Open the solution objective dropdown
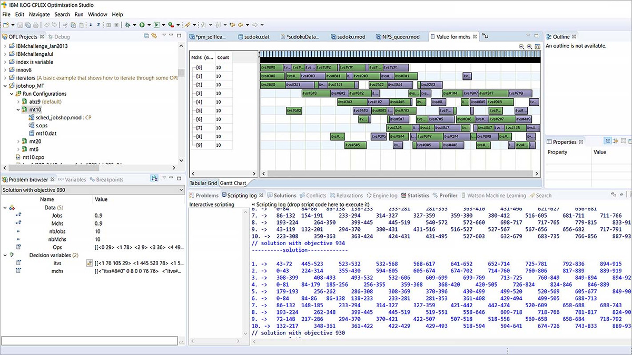Image resolution: width=632 pixels, height=355 pixels. click(x=181, y=190)
